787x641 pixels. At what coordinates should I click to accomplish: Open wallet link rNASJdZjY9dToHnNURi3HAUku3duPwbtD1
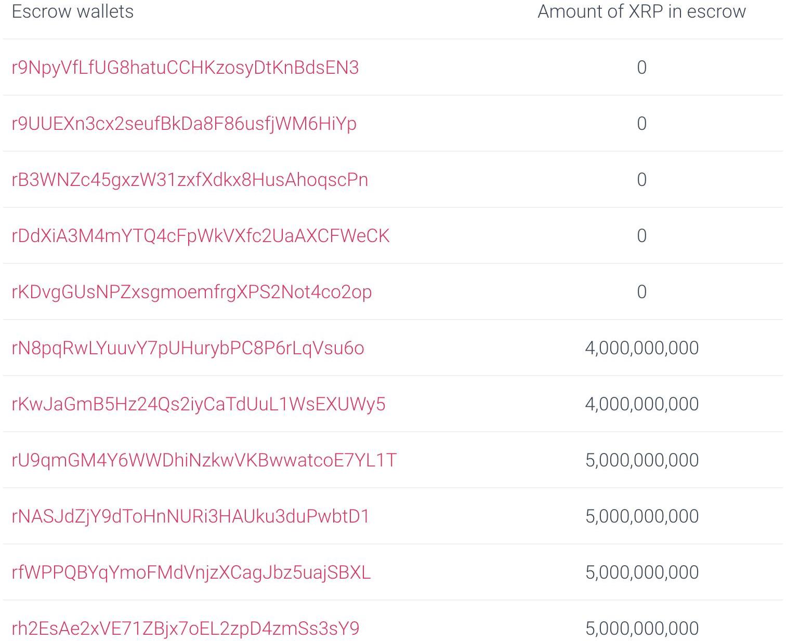tap(190, 516)
